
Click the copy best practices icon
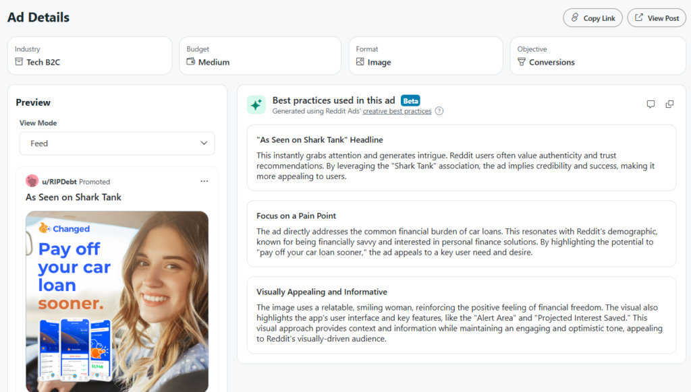pos(669,104)
